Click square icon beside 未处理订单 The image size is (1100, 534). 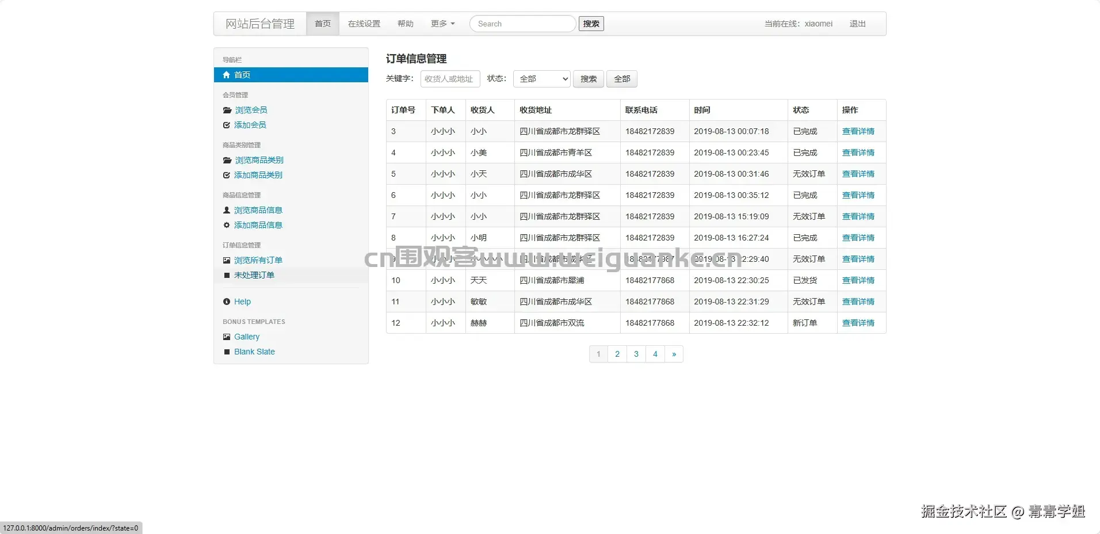click(x=227, y=275)
